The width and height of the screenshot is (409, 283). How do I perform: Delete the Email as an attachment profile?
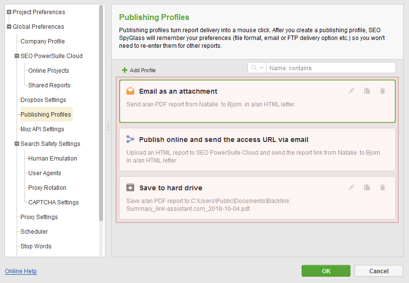[x=382, y=91]
